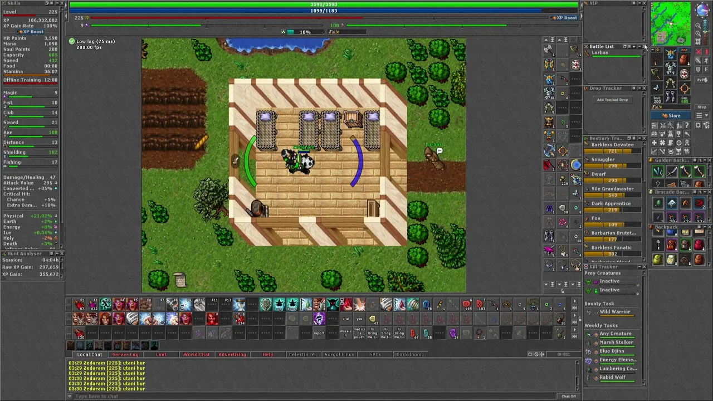Viewport: 713px width, 401px height.
Task: Open the Help chat tab
Action: 268,355
